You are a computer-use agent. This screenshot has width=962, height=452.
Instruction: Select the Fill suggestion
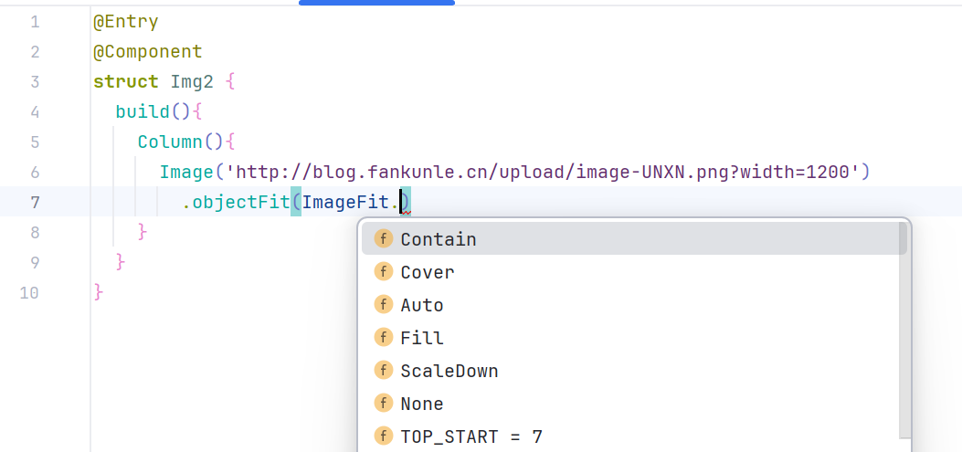(422, 338)
